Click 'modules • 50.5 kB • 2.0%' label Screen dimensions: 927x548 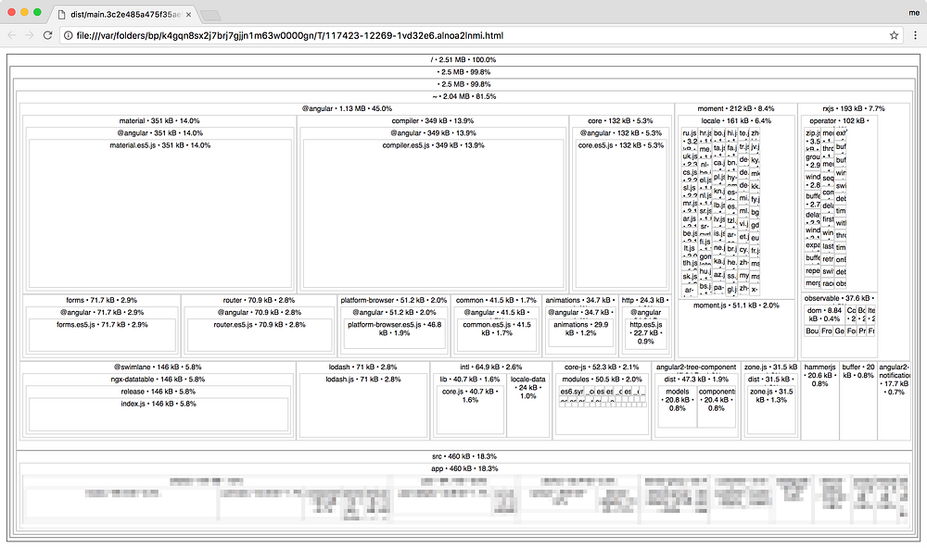pos(602,380)
